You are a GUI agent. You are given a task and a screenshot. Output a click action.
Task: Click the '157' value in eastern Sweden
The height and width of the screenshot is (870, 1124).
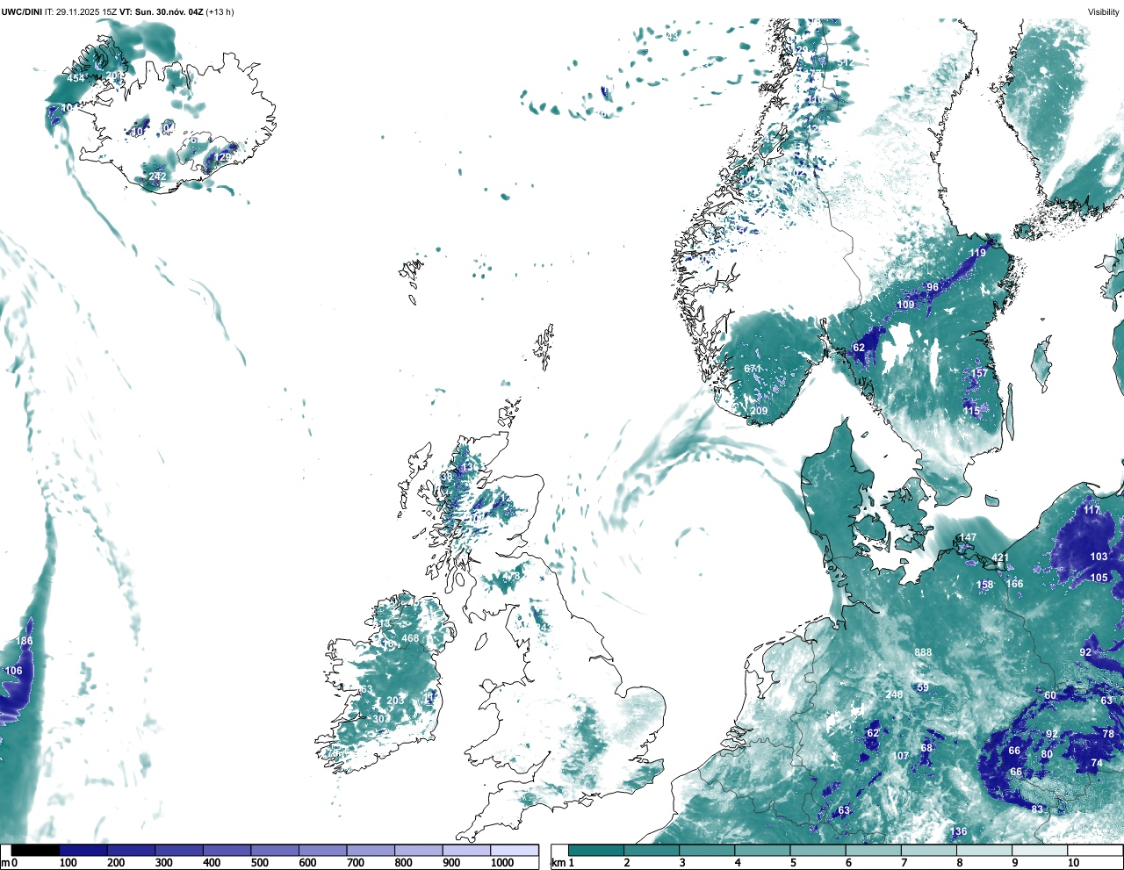[979, 373]
